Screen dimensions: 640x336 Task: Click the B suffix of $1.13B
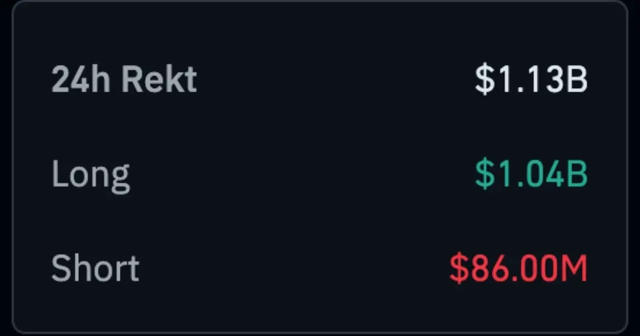pyautogui.click(x=577, y=79)
